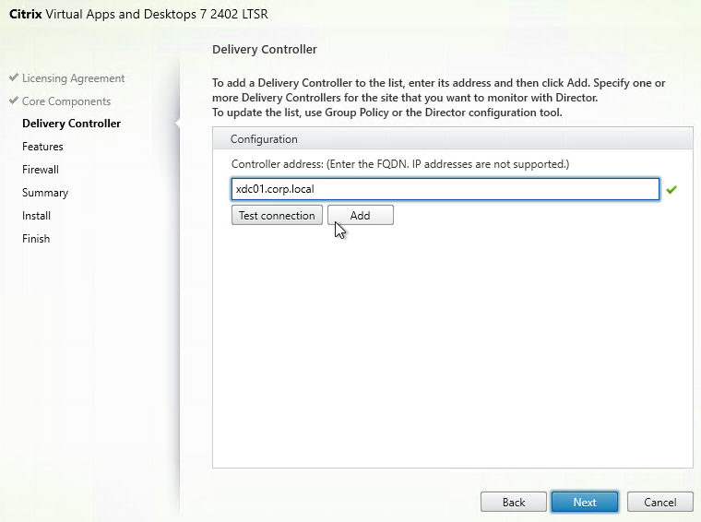Screen dimensions: 701x522
Task: Click the Add controller button
Action: click(361, 216)
